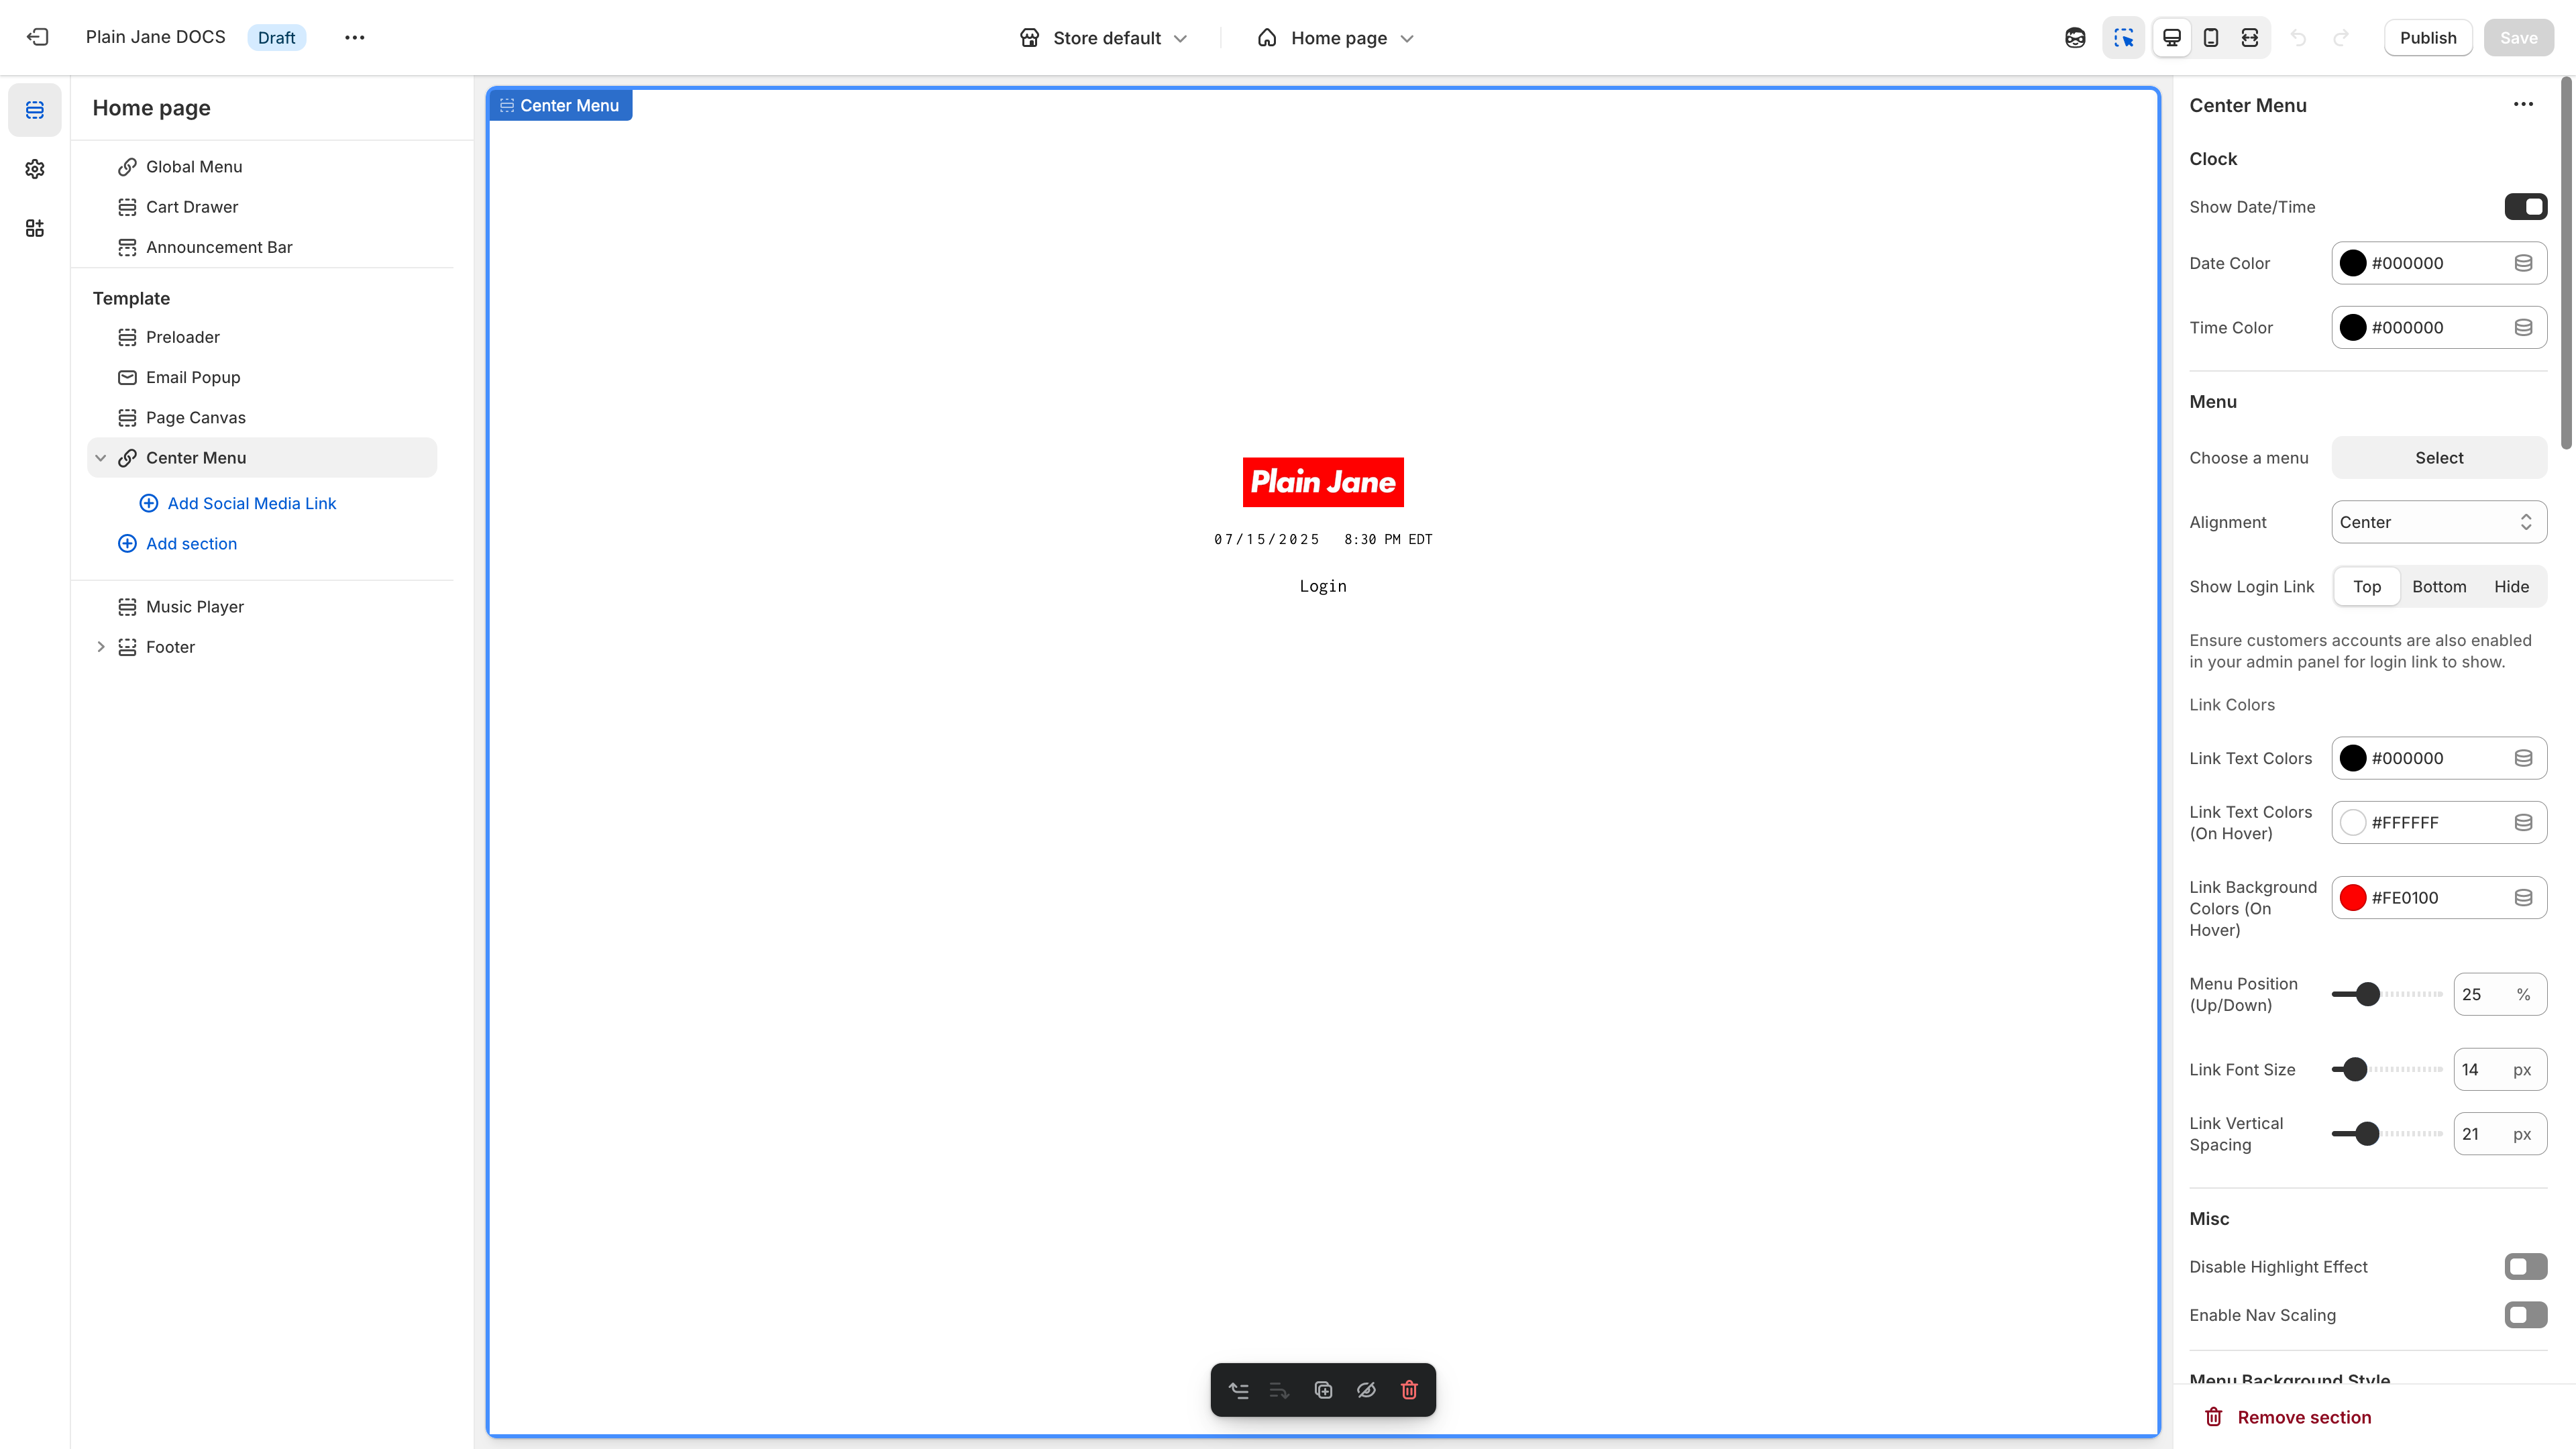Image resolution: width=2576 pixels, height=1449 pixels.
Task: Enable Disable Highlight Effect
Action: (2525, 1267)
